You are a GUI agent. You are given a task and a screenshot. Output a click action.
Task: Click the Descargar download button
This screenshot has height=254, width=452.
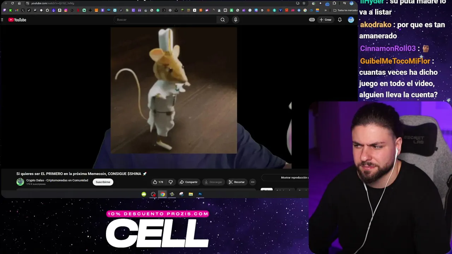213,182
